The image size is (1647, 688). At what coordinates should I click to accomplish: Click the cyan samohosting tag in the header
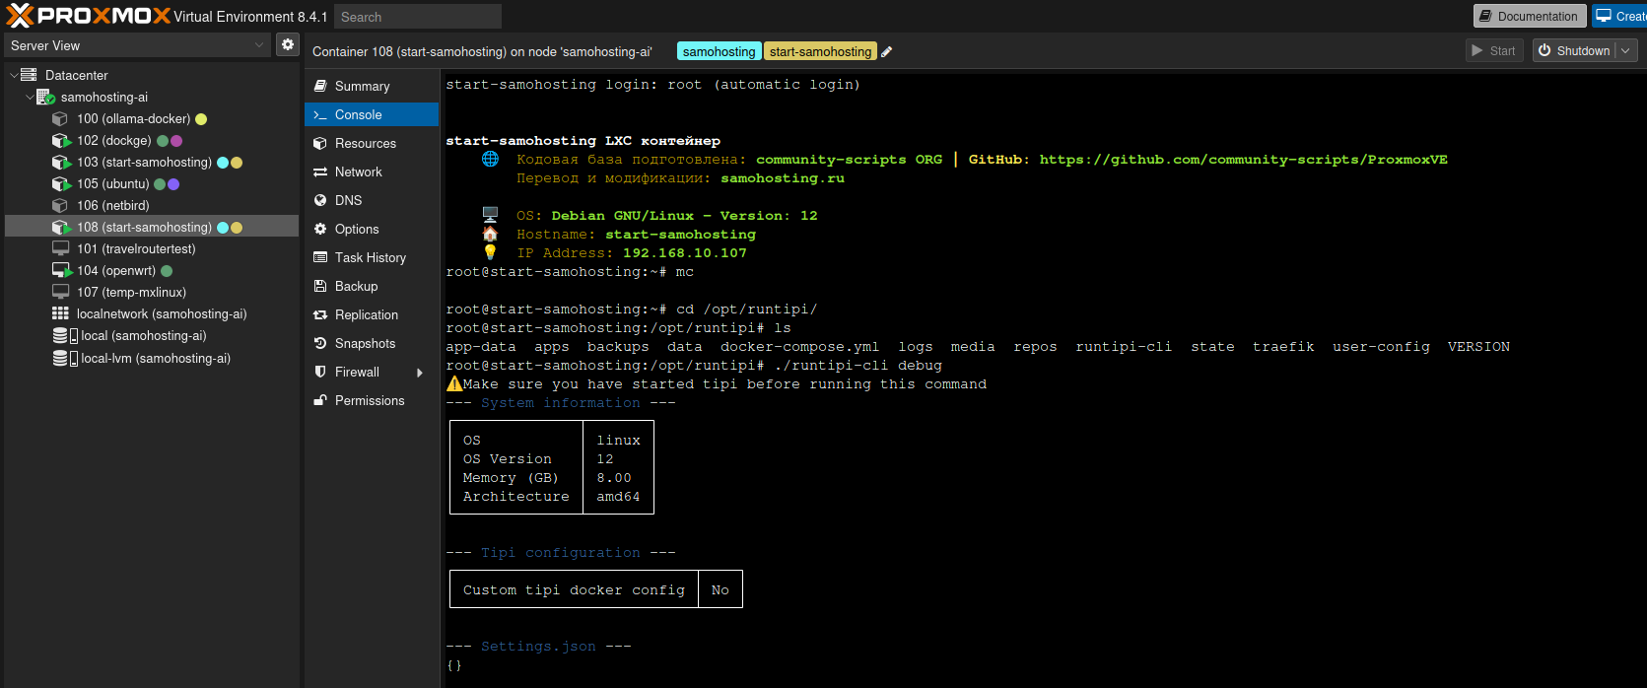click(719, 51)
